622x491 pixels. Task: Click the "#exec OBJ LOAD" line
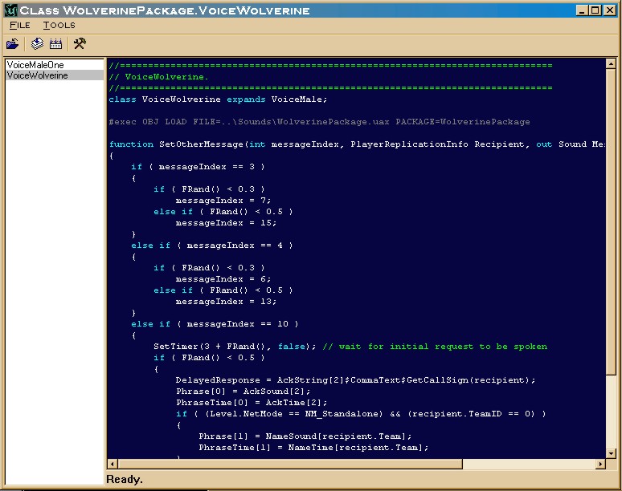[319, 122]
